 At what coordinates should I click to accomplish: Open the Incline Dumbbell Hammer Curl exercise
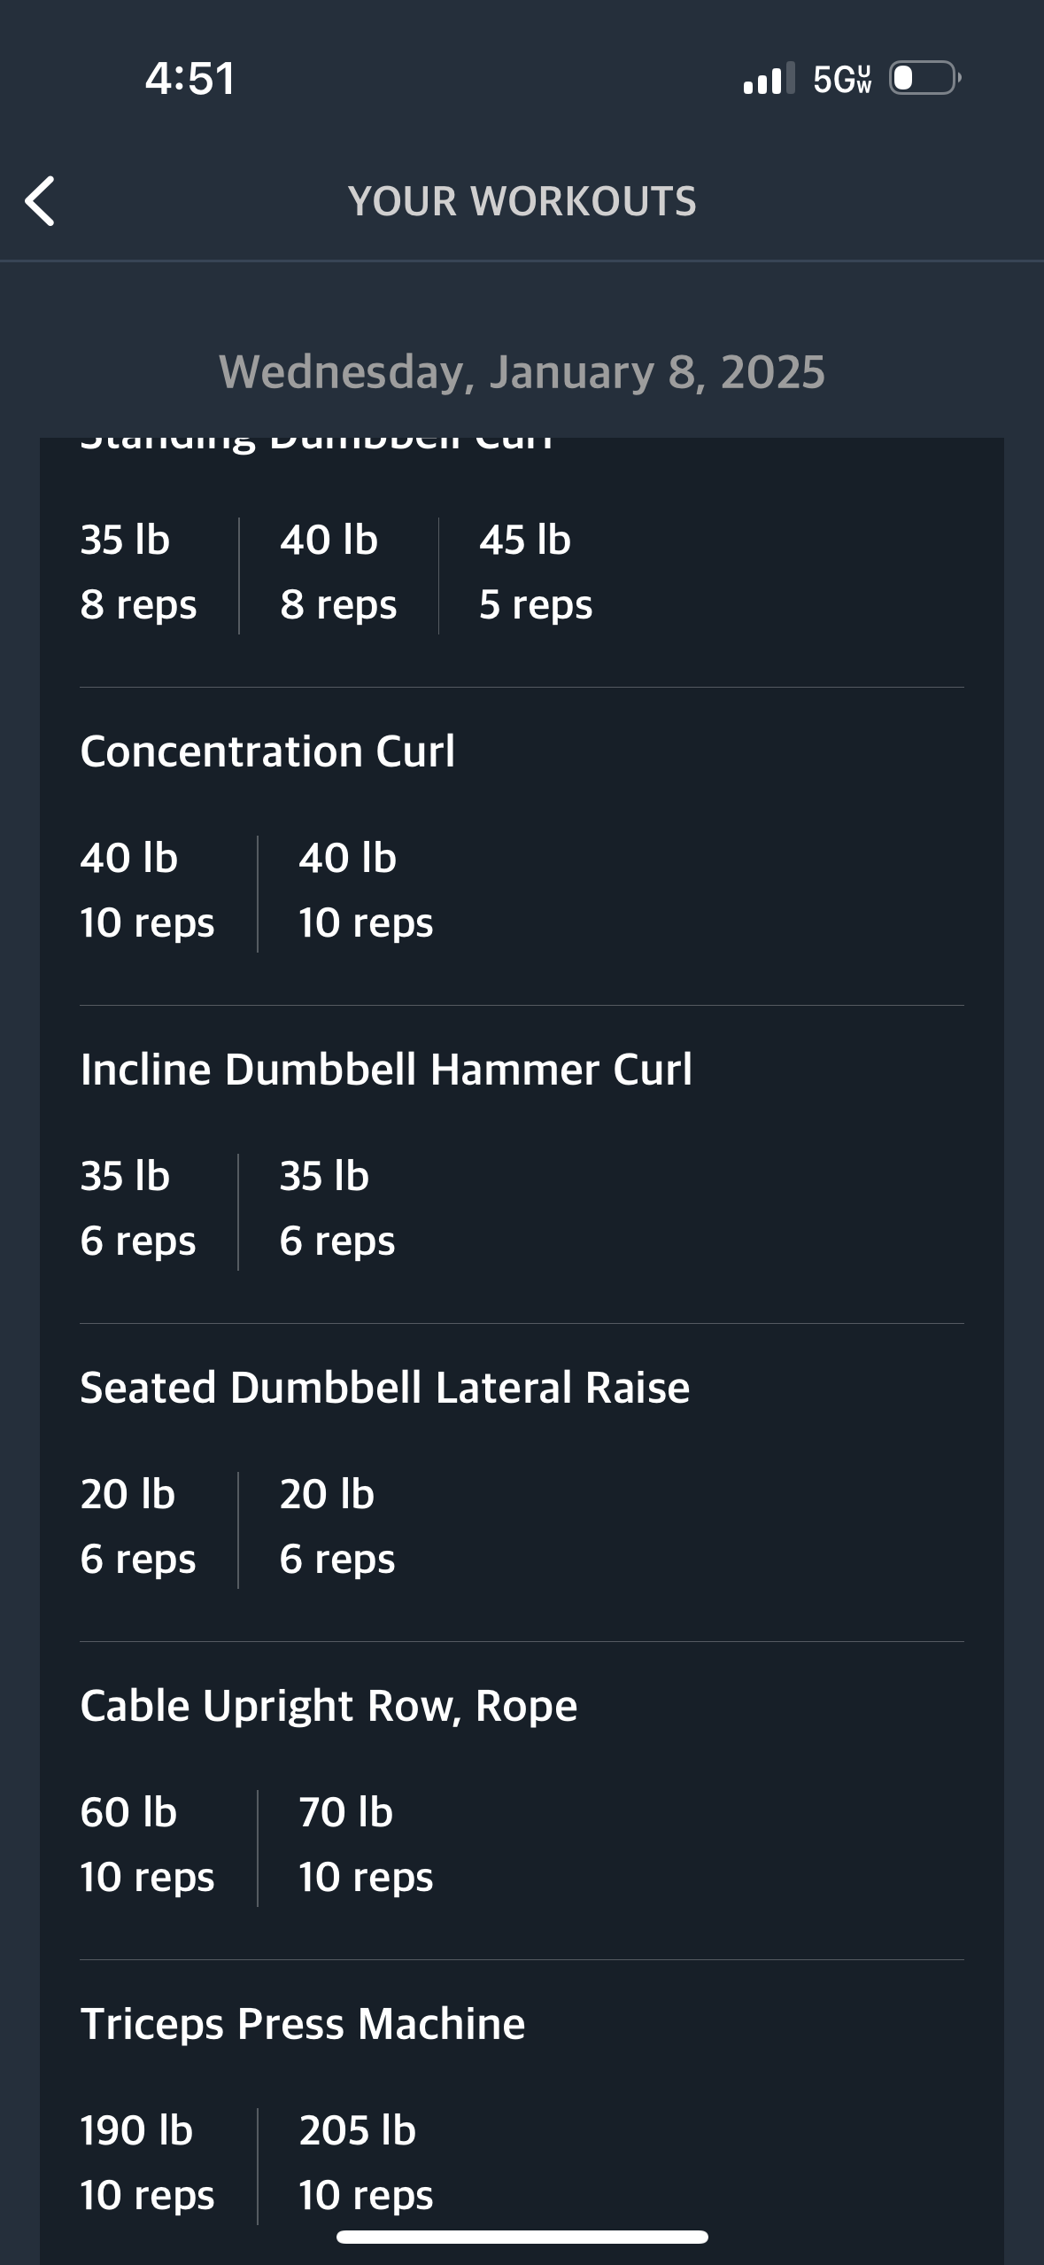(386, 1070)
